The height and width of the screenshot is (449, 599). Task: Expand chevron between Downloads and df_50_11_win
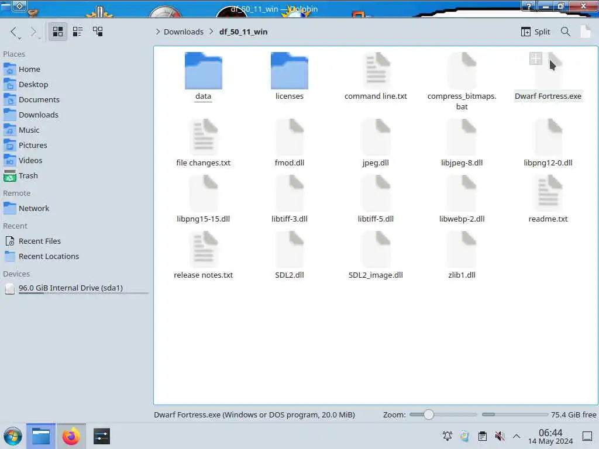pyautogui.click(x=211, y=32)
